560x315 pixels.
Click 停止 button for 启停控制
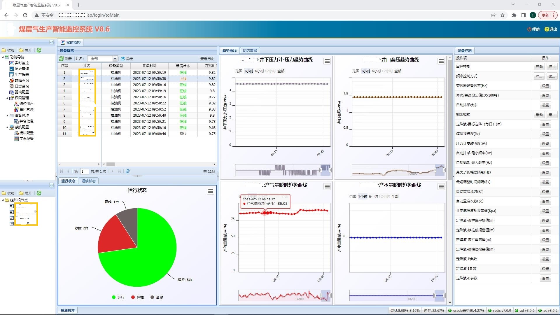pyautogui.click(x=552, y=66)
